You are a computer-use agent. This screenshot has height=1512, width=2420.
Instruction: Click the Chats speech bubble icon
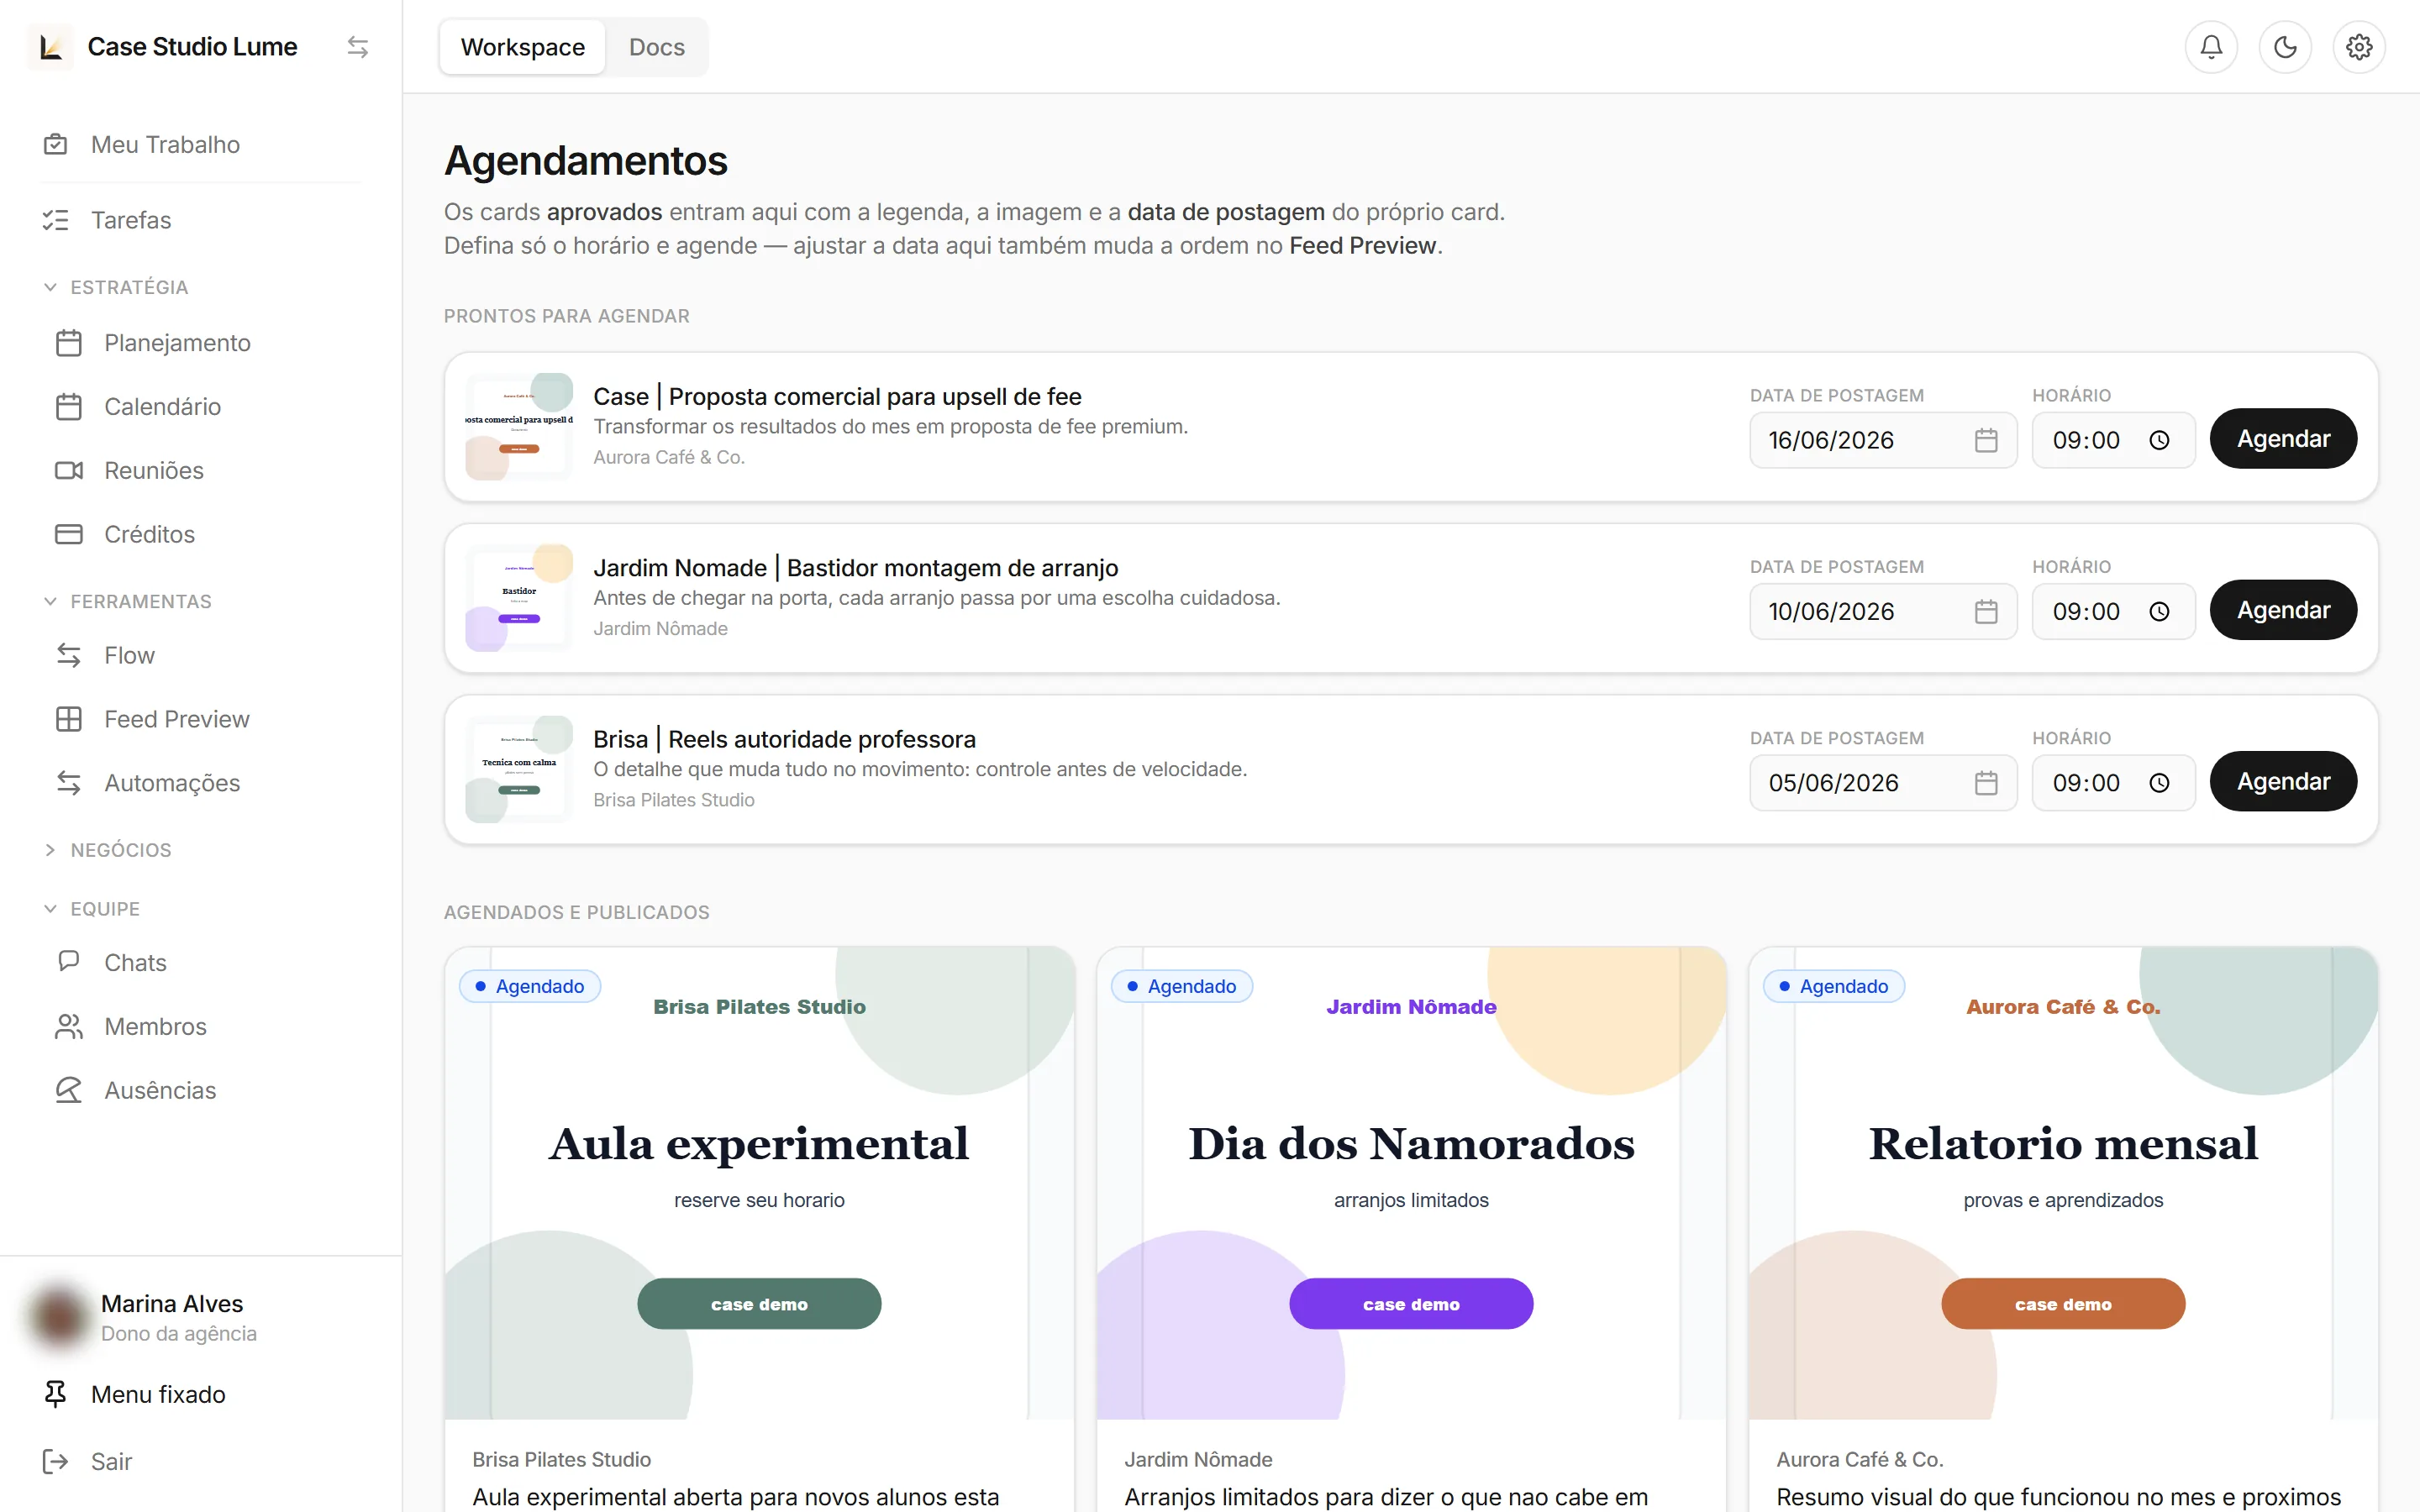click(69, 963)
